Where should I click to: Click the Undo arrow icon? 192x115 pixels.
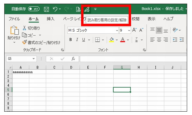pos(55,9)
